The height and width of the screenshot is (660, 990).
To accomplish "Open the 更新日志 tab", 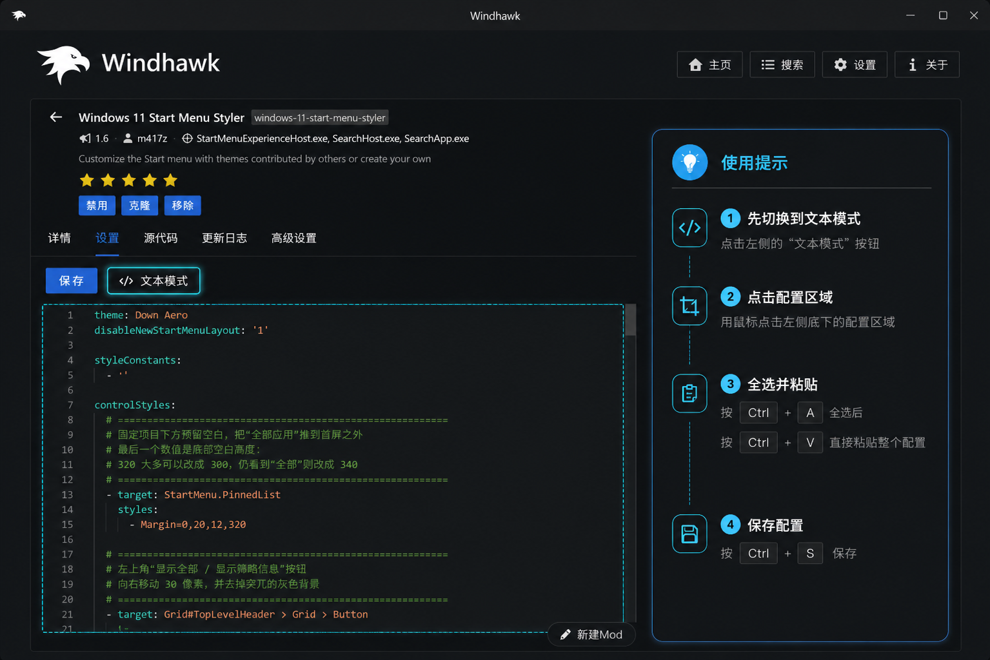I will [224, 238].
